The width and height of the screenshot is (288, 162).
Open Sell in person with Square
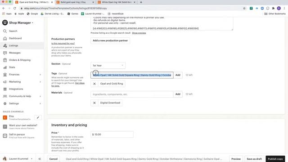[22, 136]
